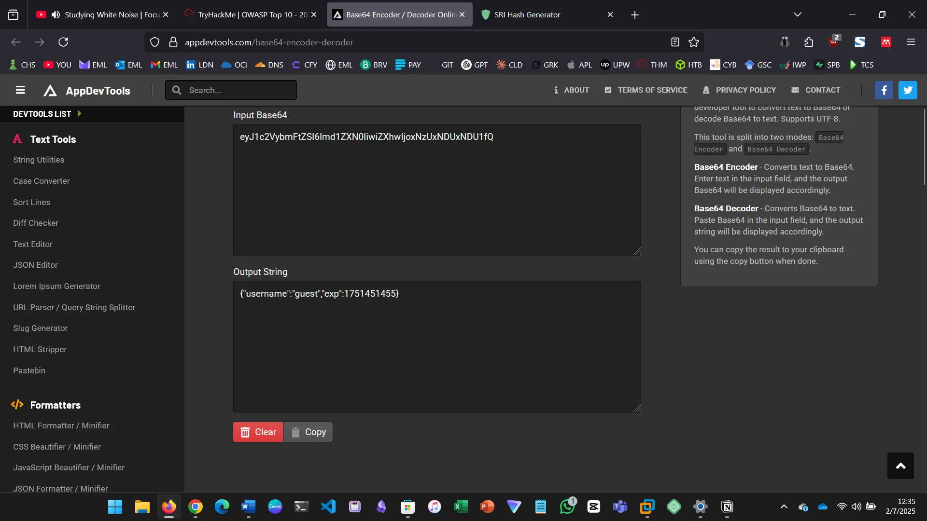Image resolution: width=927 pixels, height=521 pixels.
Task: Toggle reader view in the address bar
Action: 674,42
